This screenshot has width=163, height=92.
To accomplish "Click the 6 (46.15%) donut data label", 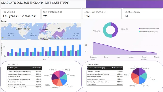I will pyautogui.click(x=124, y=29).
